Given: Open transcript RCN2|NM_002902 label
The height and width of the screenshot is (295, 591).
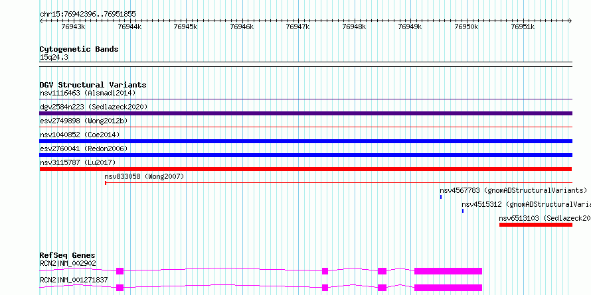Looking at the screenshot, I should (68, 263).
